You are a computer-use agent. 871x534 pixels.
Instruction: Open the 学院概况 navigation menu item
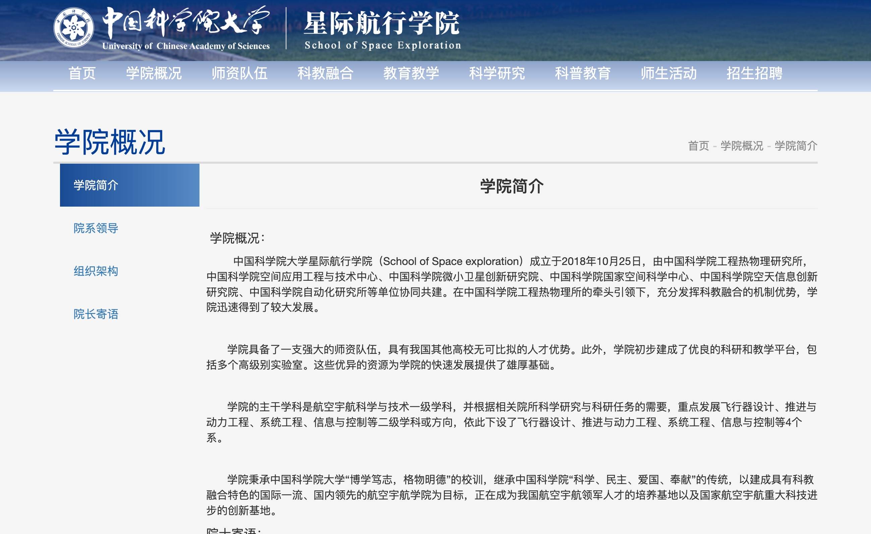154,73
